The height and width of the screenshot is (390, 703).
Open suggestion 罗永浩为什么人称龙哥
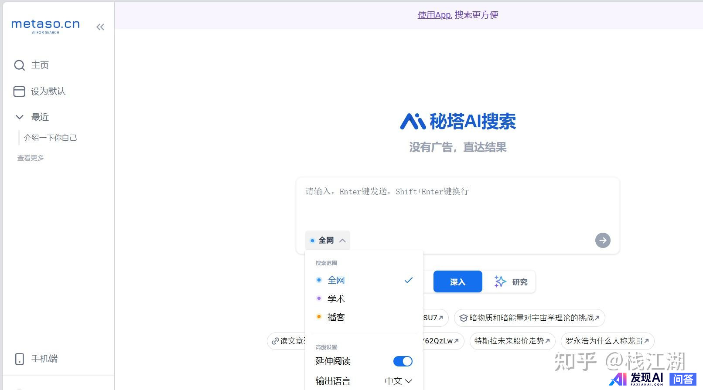pyautogui.click(x=607, y=341)
